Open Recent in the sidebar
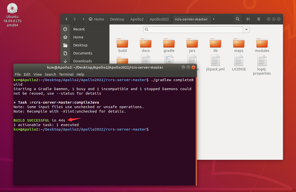Viewport: 296px width, 192px height. pos(79,29)
